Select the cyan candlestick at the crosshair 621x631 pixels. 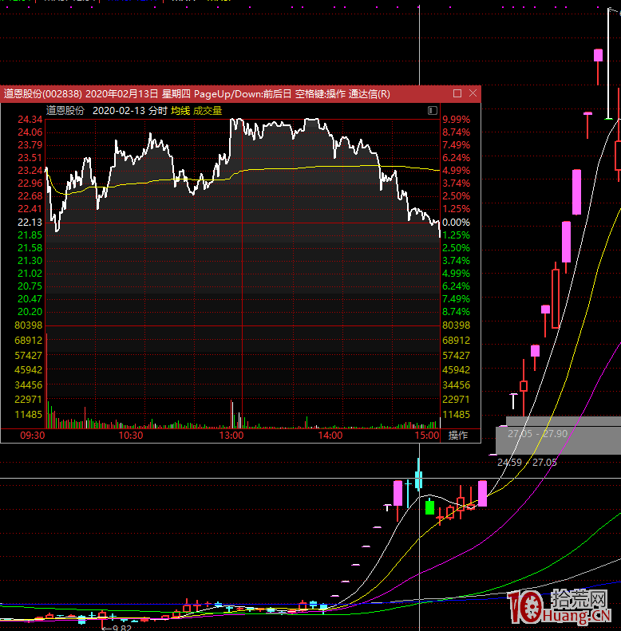pos(418,479)
